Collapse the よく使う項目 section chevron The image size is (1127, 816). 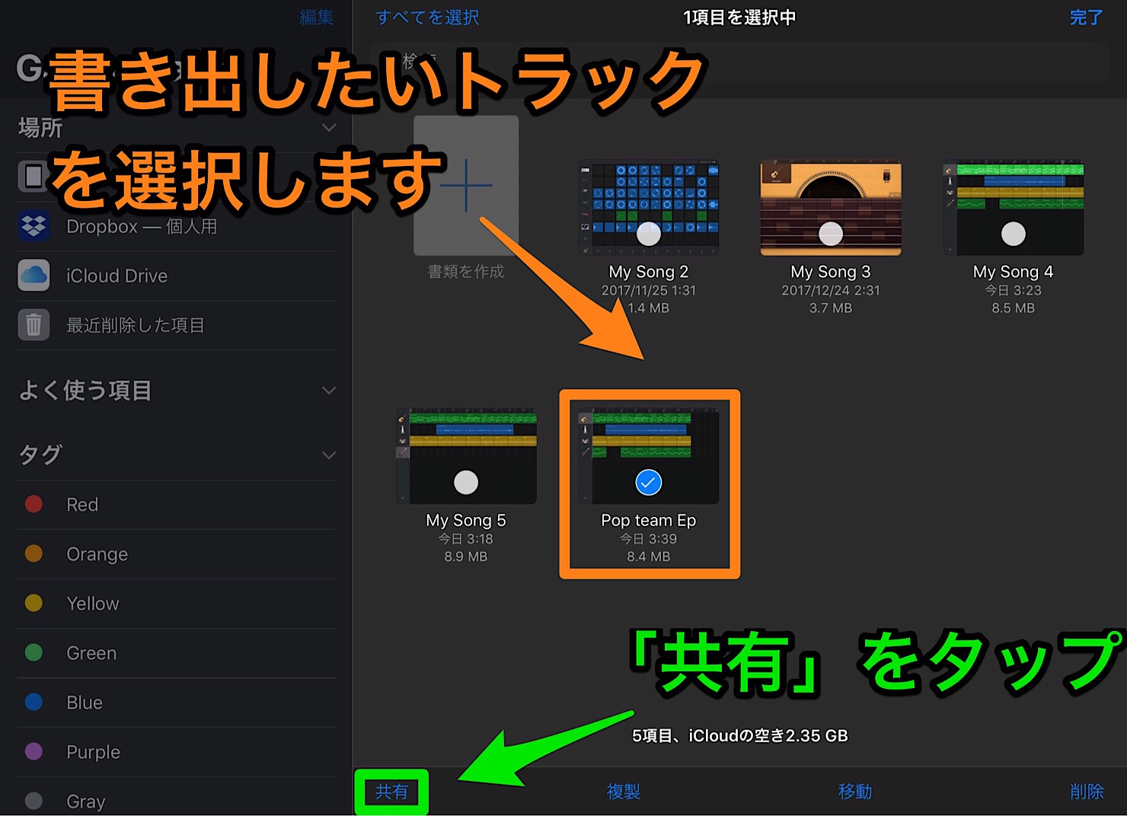(329, 390)
